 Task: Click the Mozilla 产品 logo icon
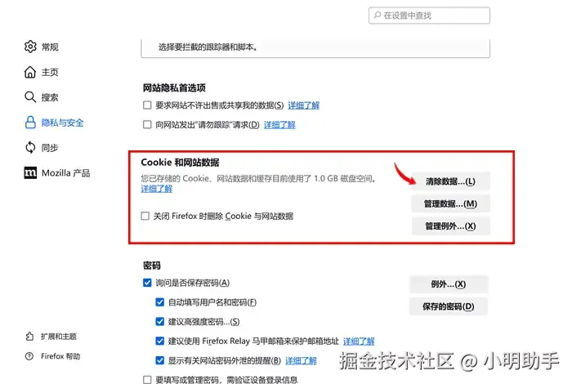(30, 173)
